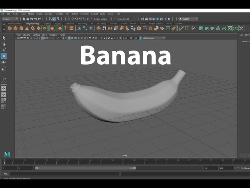
Task: Create a polygon sphere from shelf
Action: pyautogui.click(x=10, y=29)
